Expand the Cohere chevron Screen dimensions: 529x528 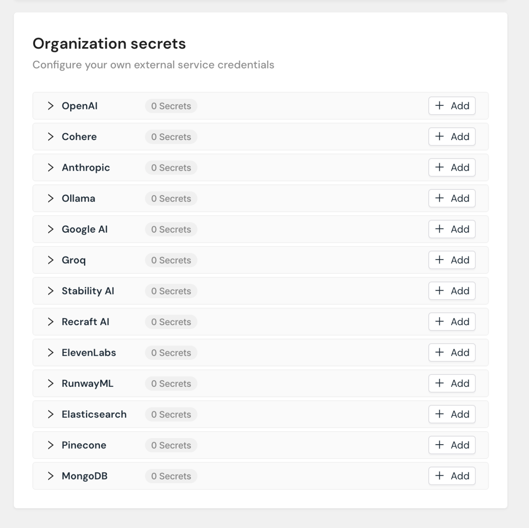(x=50, y=137)
